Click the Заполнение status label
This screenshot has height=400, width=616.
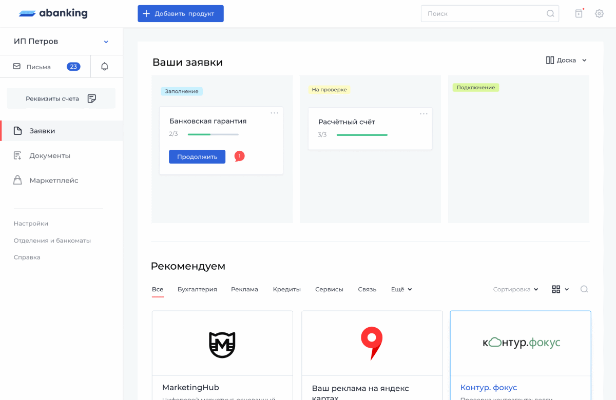182,91
